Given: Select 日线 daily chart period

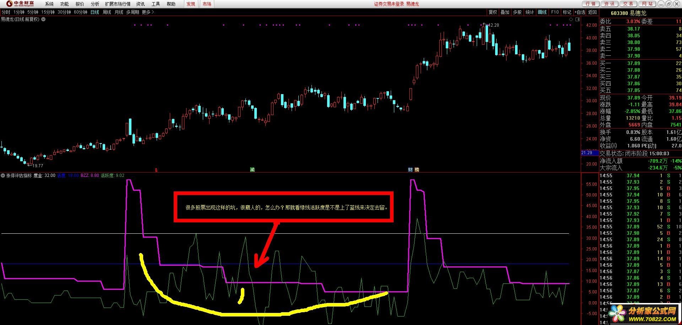Looking at the screenshot, I should click(95, 12).
